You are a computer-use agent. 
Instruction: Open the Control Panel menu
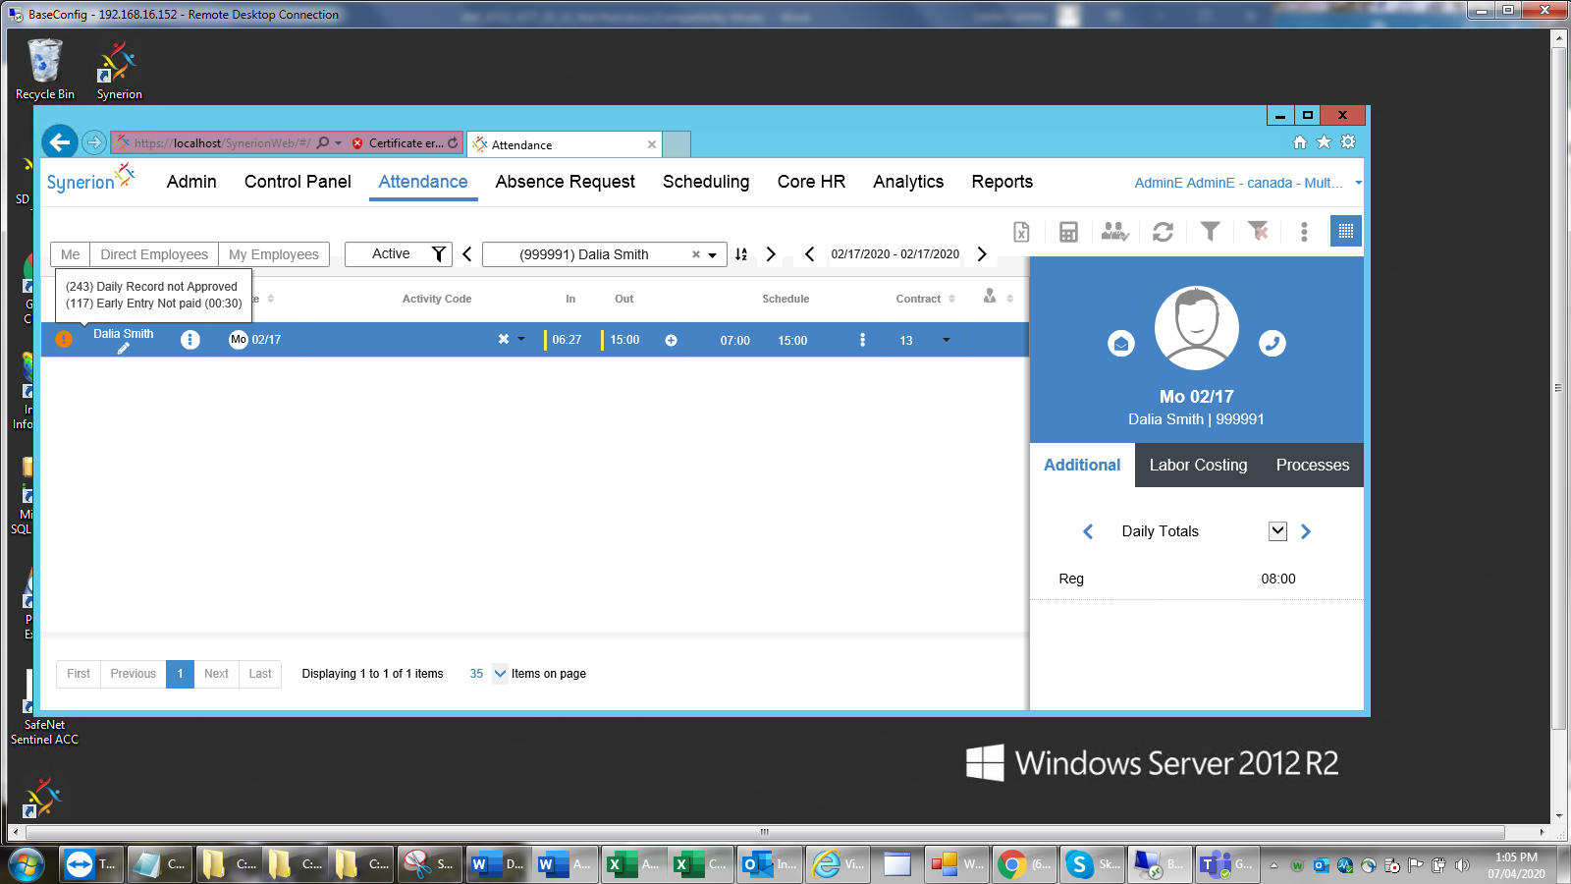(x=298, y=182)
